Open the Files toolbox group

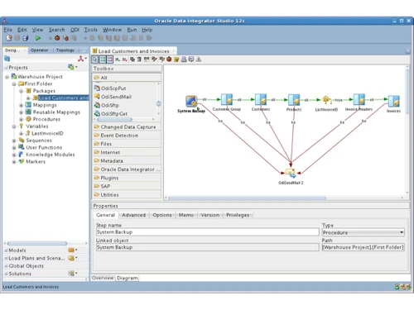tap(127, 144)
